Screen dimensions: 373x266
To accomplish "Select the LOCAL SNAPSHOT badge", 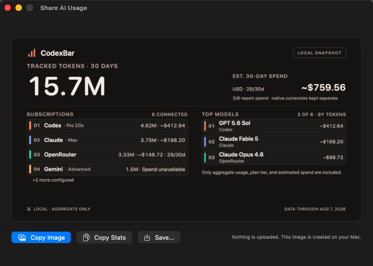I will click(319, 53).
